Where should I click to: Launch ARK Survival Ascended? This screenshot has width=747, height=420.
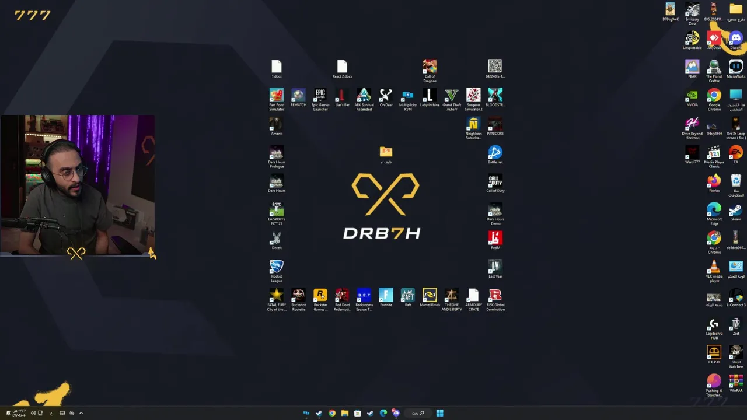coord(364,99)
